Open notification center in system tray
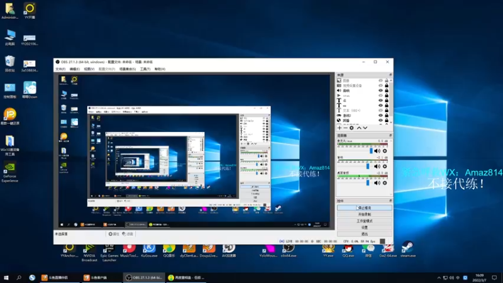The width and height of the screenshot is (503, 283). pos(494,278)
